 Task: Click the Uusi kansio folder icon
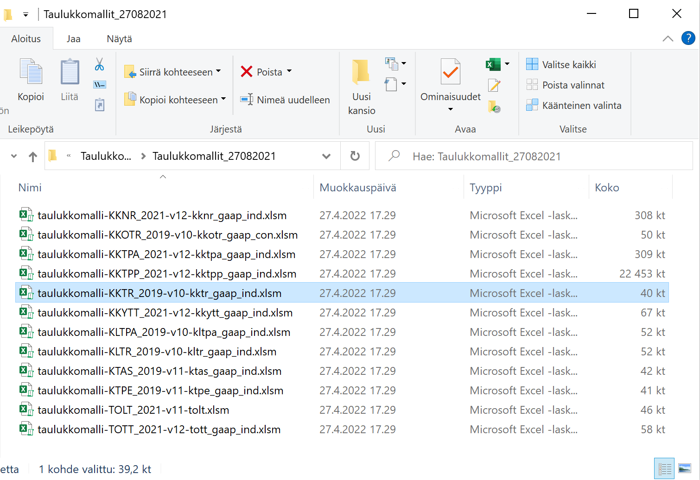pyautogui.click(x=361, y=73)
